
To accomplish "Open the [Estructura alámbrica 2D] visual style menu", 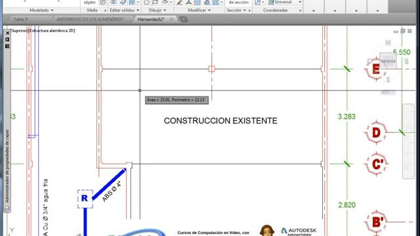I will click(x=52, y=31).
